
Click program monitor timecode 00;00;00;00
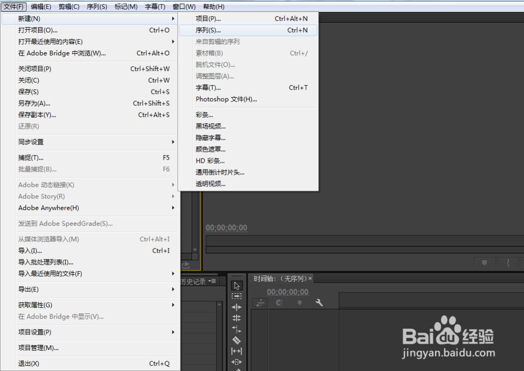[226, 228]
